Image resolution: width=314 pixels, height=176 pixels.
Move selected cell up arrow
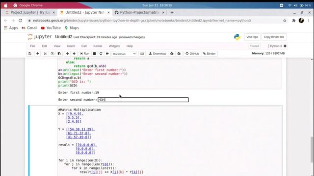pyautogui.click(x=68, y=54)
